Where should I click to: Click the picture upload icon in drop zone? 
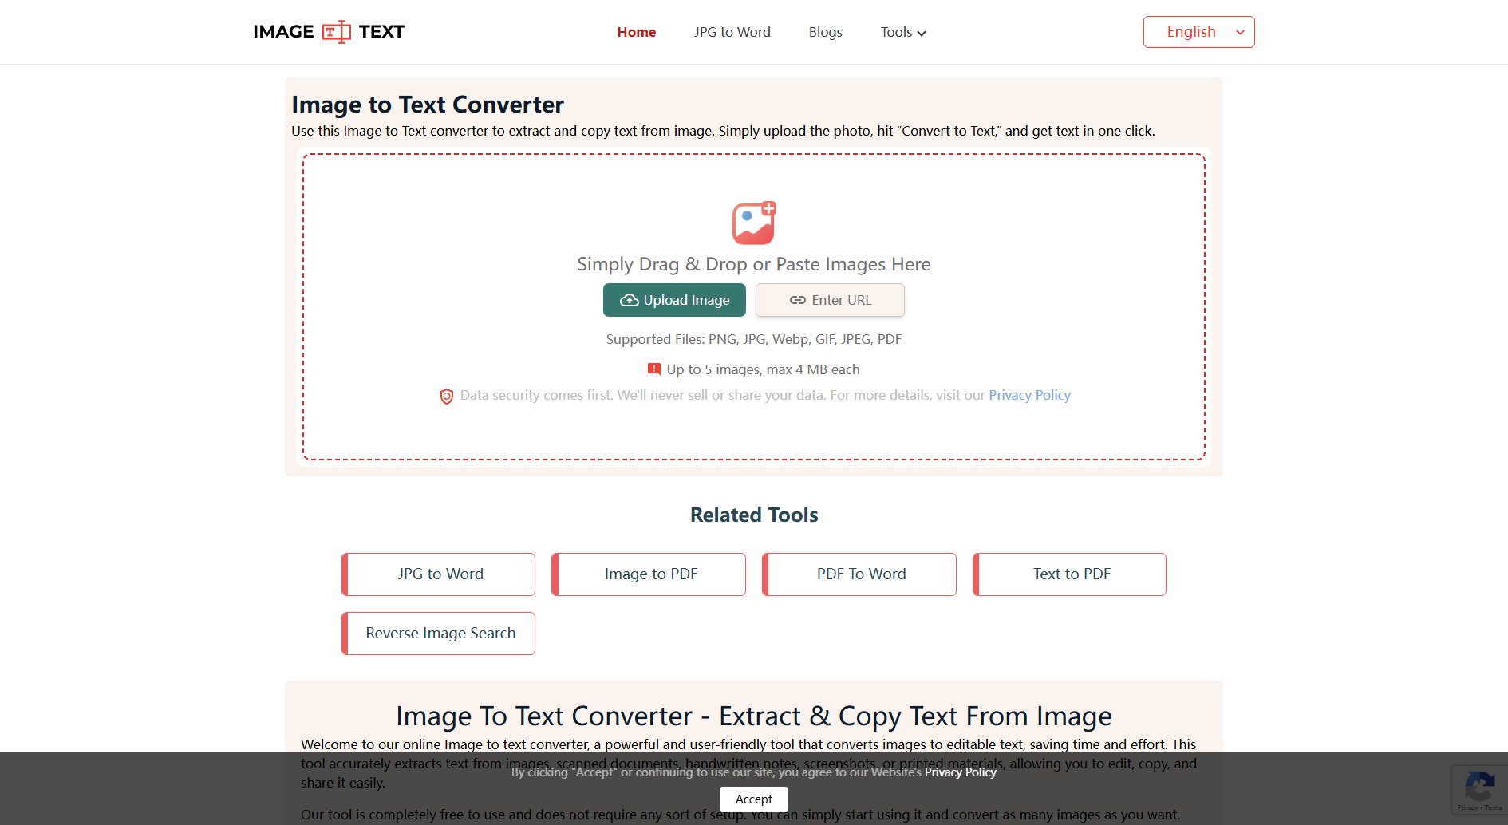[x=753, y=223]
